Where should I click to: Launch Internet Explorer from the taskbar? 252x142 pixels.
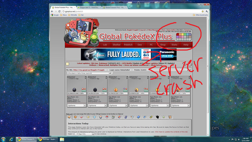tap(11, 139)
